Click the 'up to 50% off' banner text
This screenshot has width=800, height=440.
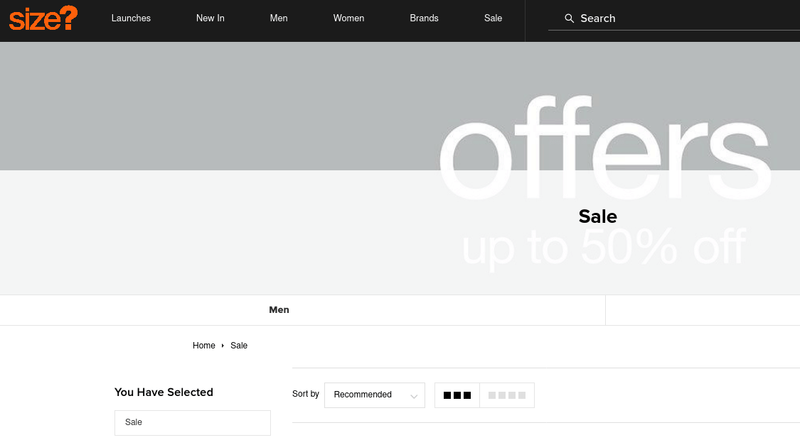pyautogui.click(x=603, y=248)
